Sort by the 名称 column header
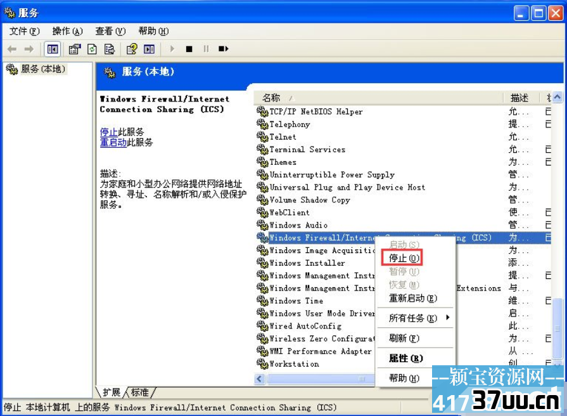This screenshot has width=567, height=416. click(x=379, y=98)
